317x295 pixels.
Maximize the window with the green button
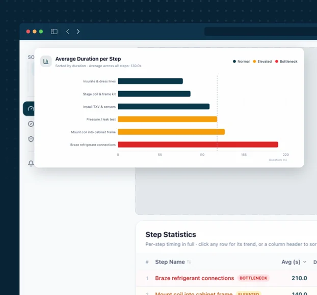pos(41,32)
